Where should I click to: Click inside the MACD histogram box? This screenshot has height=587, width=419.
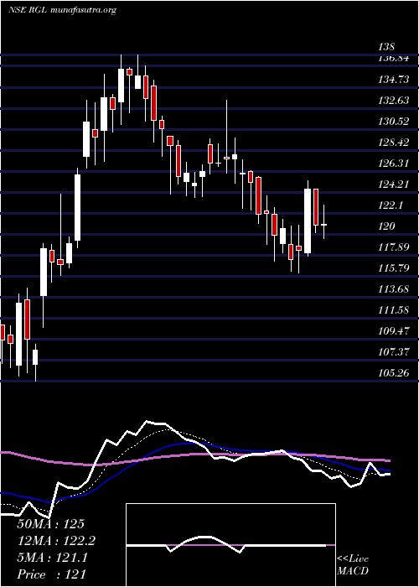[230, 545]
